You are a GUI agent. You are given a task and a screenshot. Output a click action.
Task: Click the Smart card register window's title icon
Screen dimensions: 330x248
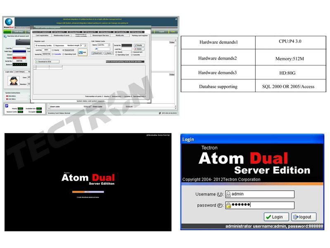(x=32, y=27)
